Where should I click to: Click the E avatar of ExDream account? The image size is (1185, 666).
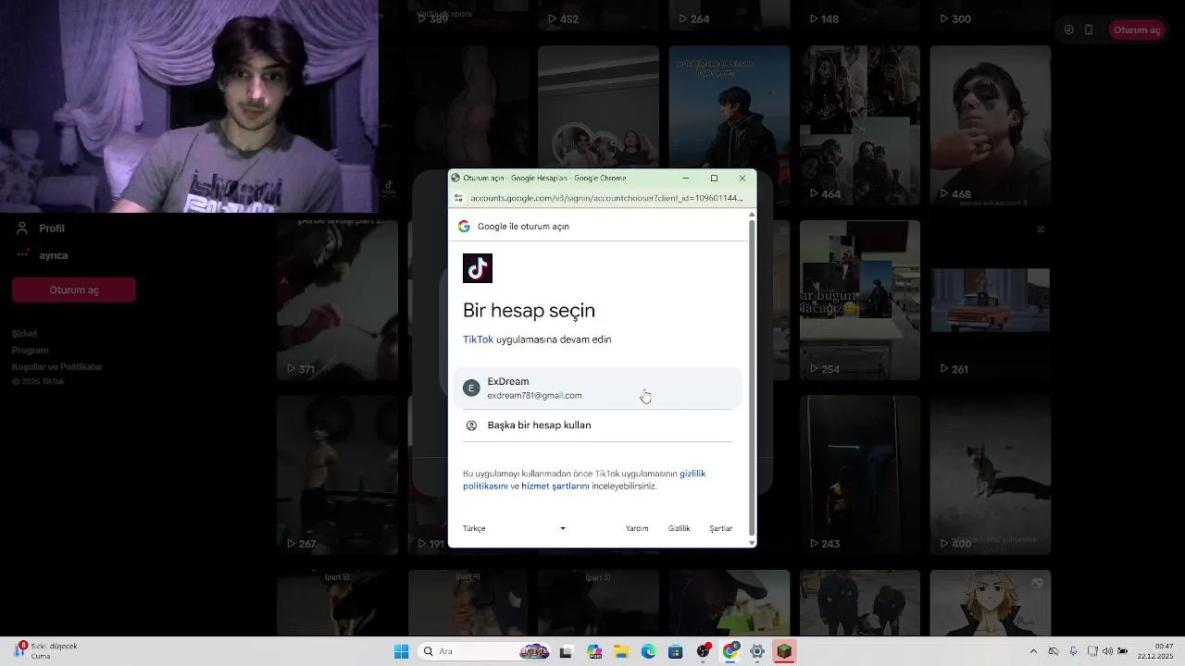(x=471, y=388)
